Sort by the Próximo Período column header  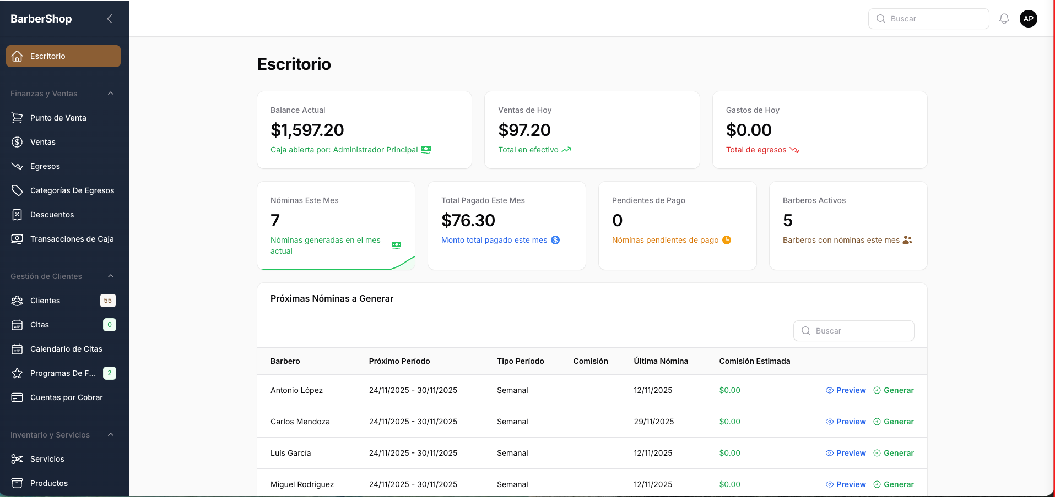click(x=399, y=361)
